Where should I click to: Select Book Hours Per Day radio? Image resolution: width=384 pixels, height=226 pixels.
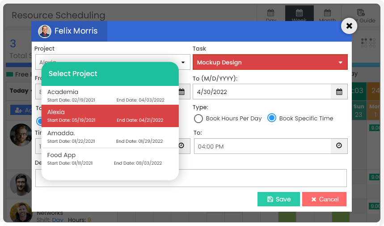pos(198,119)
